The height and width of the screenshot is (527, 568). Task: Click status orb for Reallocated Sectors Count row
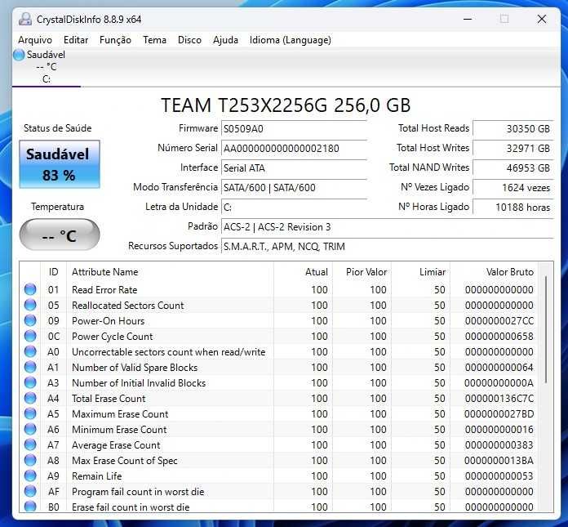click(30, 305)
